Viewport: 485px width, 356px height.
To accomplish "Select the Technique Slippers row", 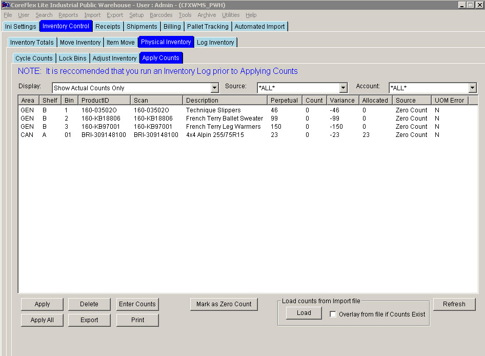I will [248, 110].
